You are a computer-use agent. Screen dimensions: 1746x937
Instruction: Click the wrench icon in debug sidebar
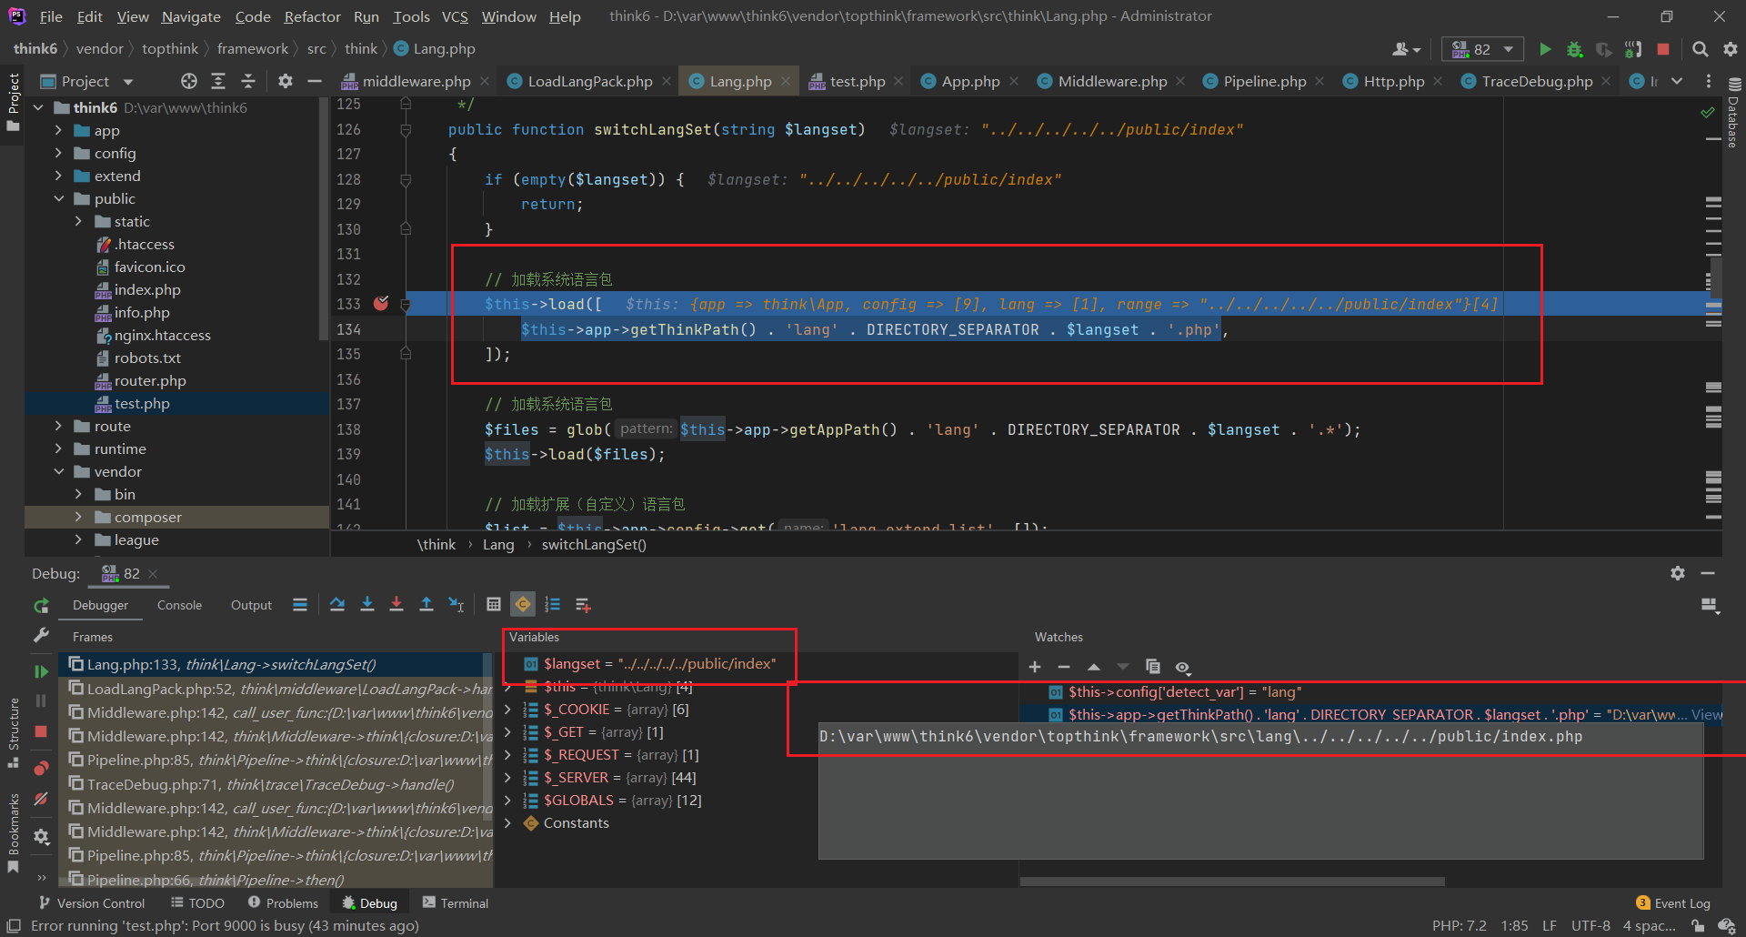(41, 636)
